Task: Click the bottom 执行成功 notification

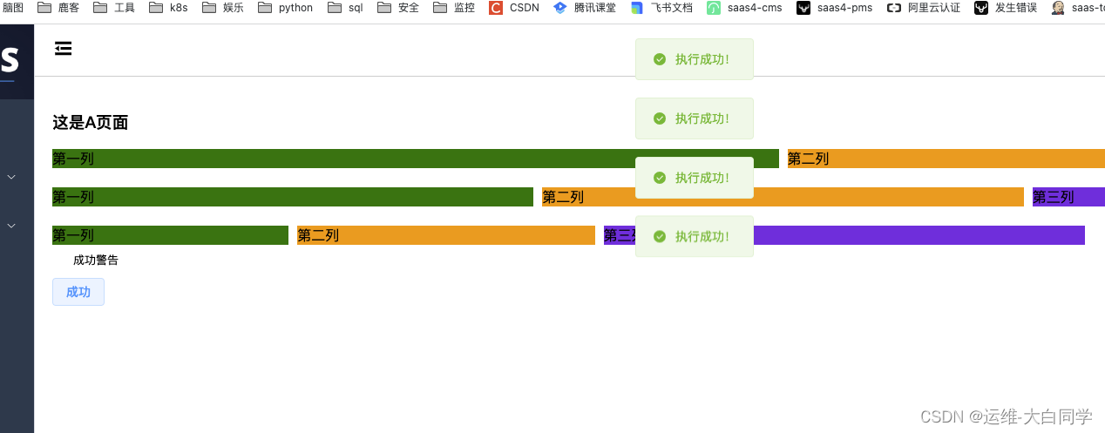Action: pyautogui.click(x=695, y=237)
